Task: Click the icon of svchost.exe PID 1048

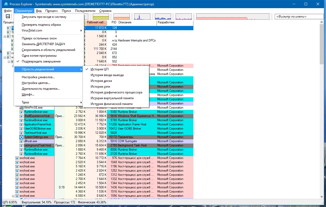Action: click(x=17, y=162)
